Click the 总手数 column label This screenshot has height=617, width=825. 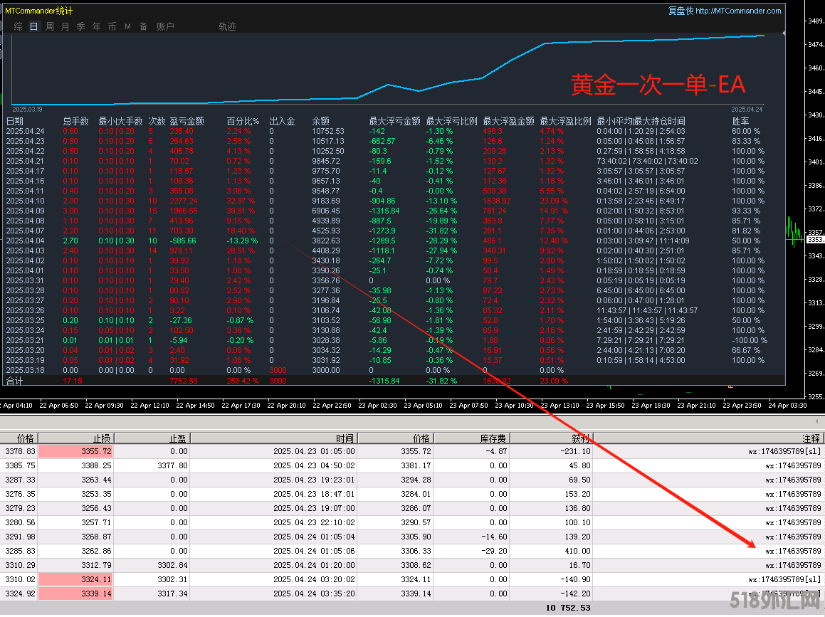75,121
